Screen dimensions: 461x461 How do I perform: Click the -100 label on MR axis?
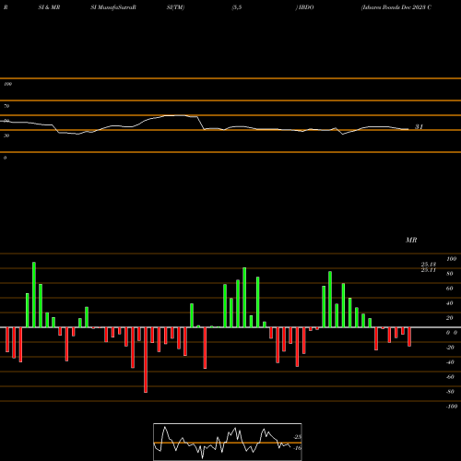pos(452,407)
